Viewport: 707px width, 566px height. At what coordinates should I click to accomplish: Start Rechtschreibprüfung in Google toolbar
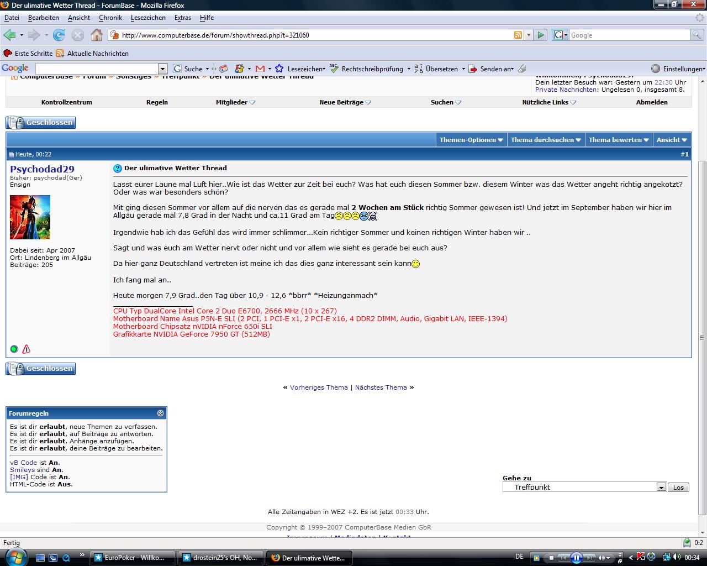(367, 69)
